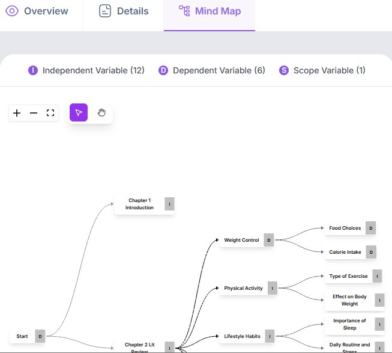Click the I badge on Physical Activity
The height and width of the screenshot is (353, 392).
click(273, 288)
